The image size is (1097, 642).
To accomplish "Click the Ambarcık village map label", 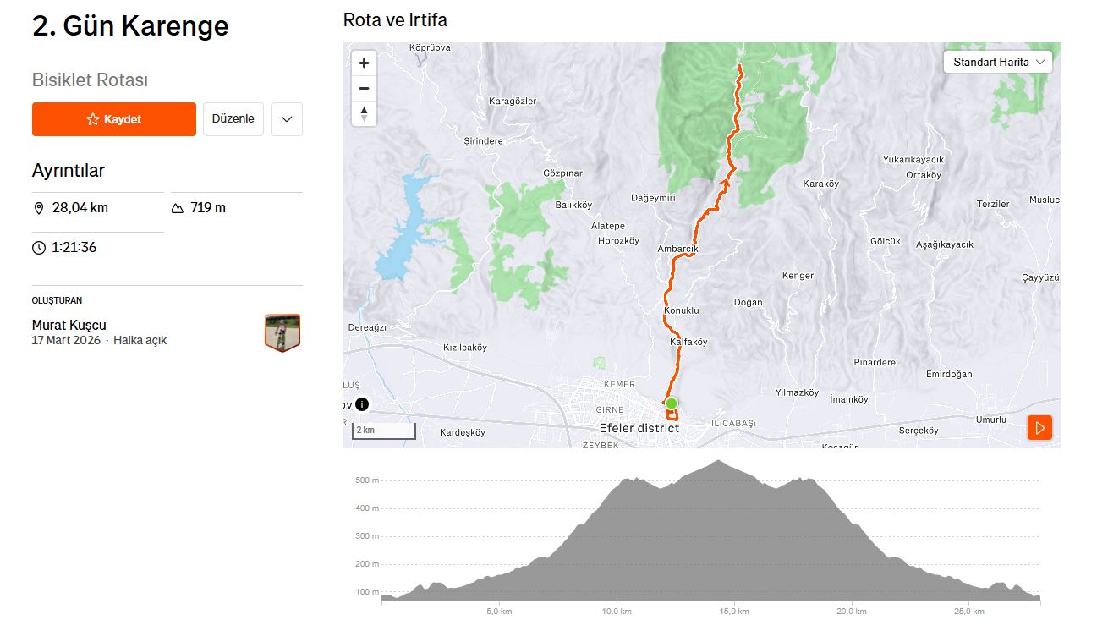I will [x=677, y=250].
